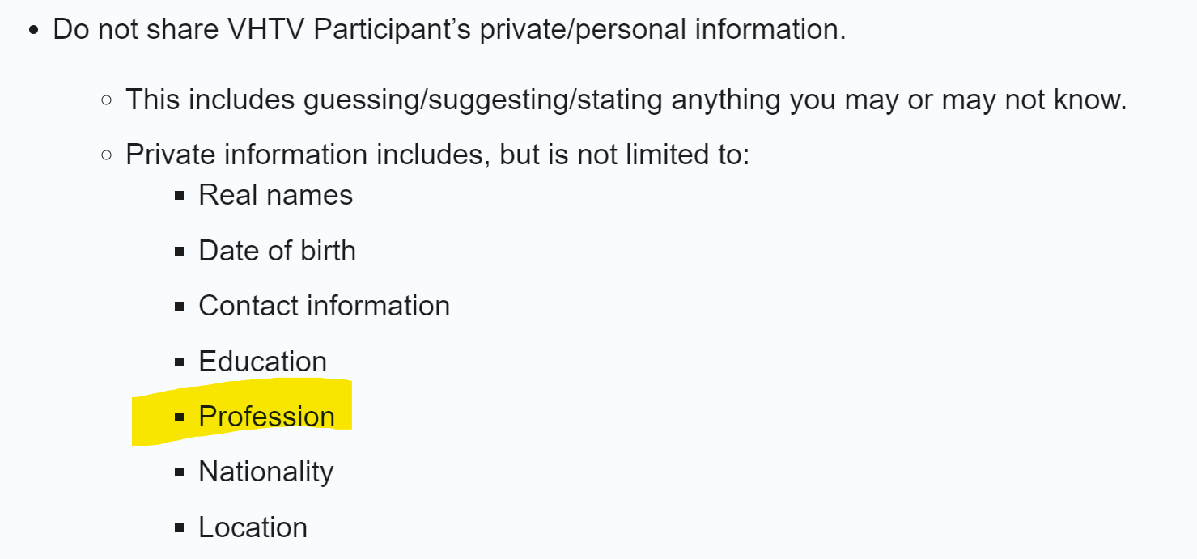Click the square bullet next to 'Location'
Image resolution: width=1197 pixels, height=559 pixels.
180,528
